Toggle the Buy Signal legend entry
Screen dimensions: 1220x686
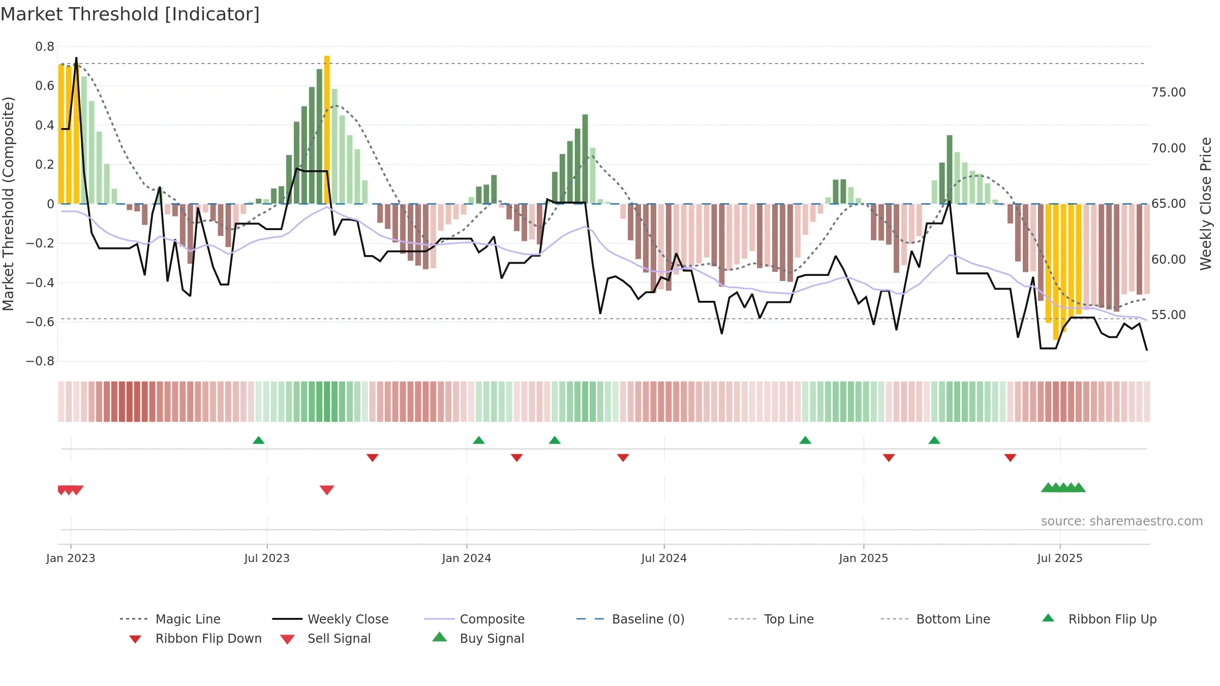(x=478, y=638)
